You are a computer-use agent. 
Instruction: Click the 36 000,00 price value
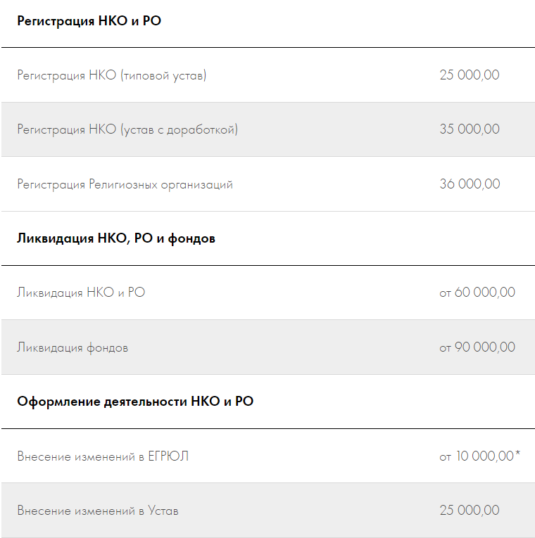coord(470,184)
